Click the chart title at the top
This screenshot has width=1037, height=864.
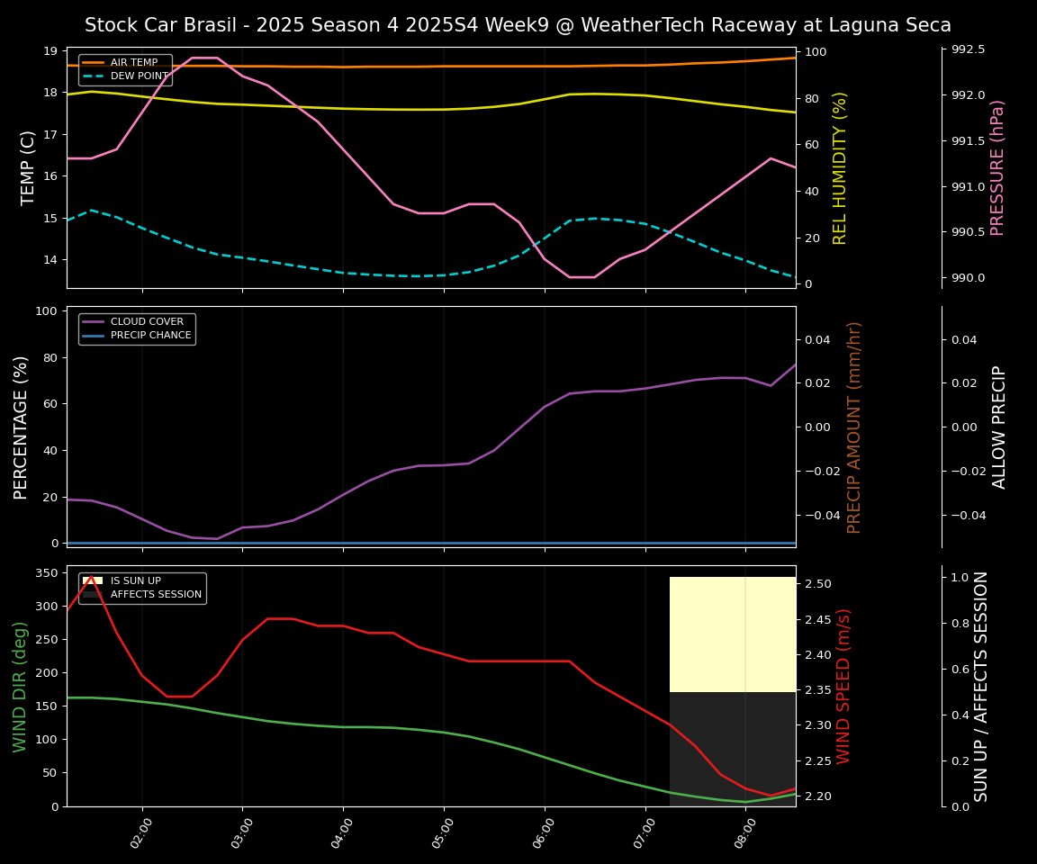pos(518,25)
